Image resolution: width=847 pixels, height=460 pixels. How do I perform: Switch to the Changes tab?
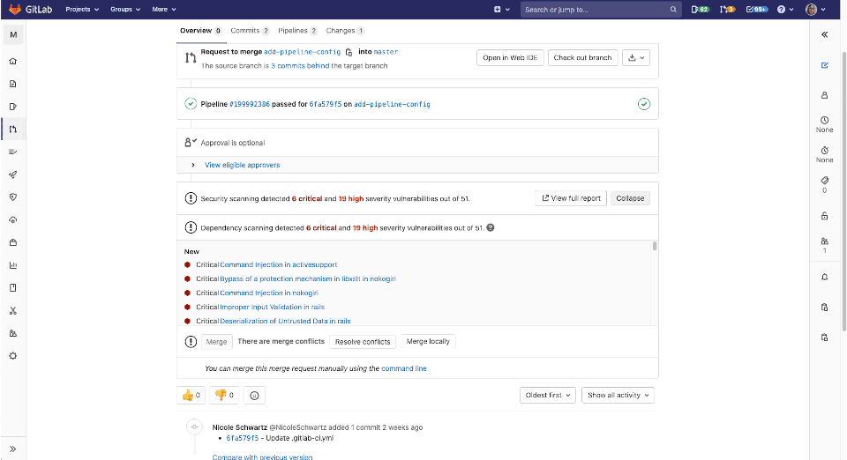tap(345, 31)
